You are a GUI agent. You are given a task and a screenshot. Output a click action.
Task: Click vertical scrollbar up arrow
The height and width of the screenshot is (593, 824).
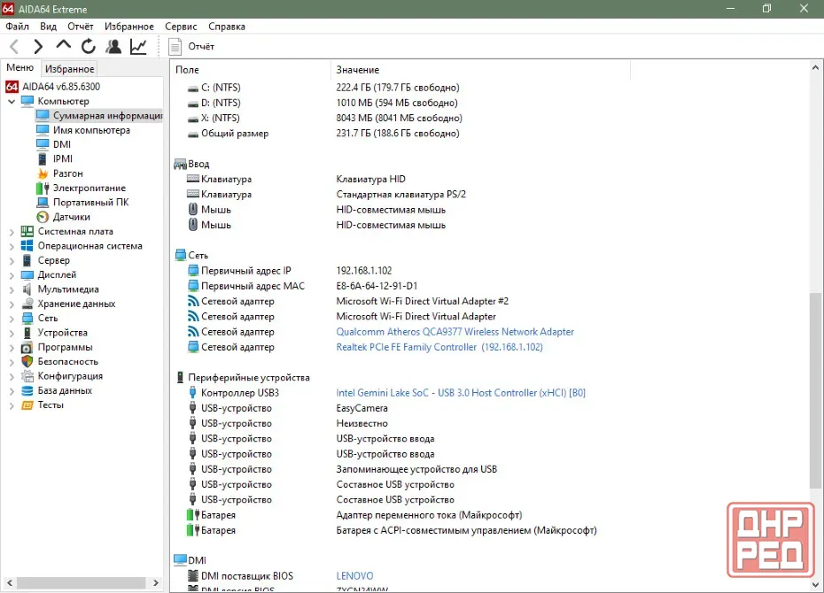point(815,67)
